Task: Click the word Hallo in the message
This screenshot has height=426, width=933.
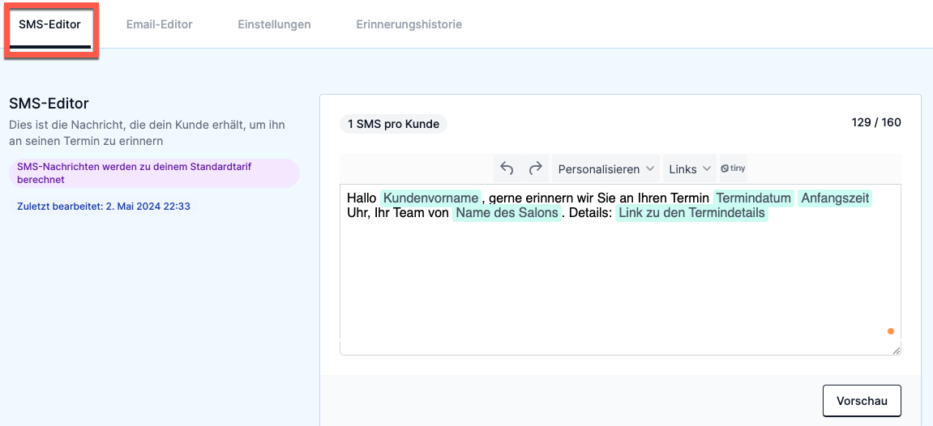Action: pos(362,198)
